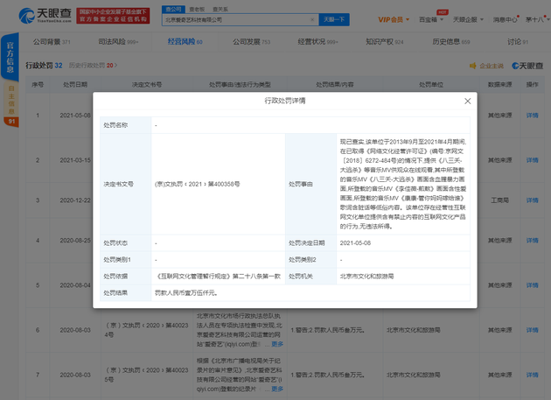Image resolution: width=551 pixels, height=400 pixels.
Task: Open 历史行政处罚 20 link
Action: tap(93, 66)
